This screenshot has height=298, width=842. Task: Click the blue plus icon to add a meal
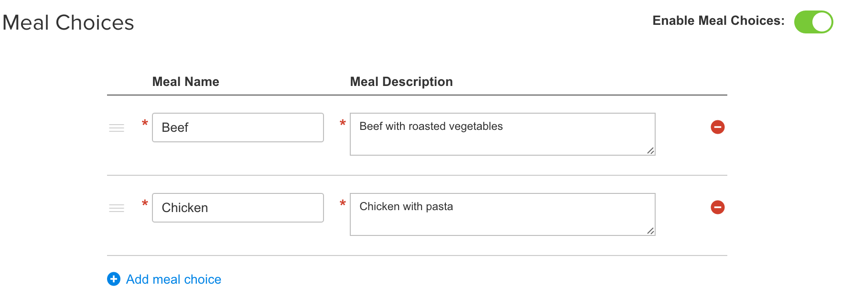click(x=113, y=279)
